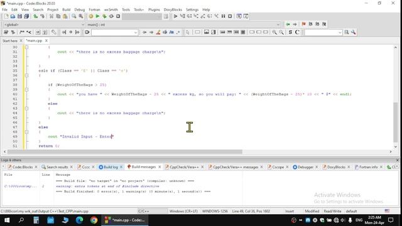Open Chrome from Windows taskbar
402x226 pixels.
[x=94, y=220]
